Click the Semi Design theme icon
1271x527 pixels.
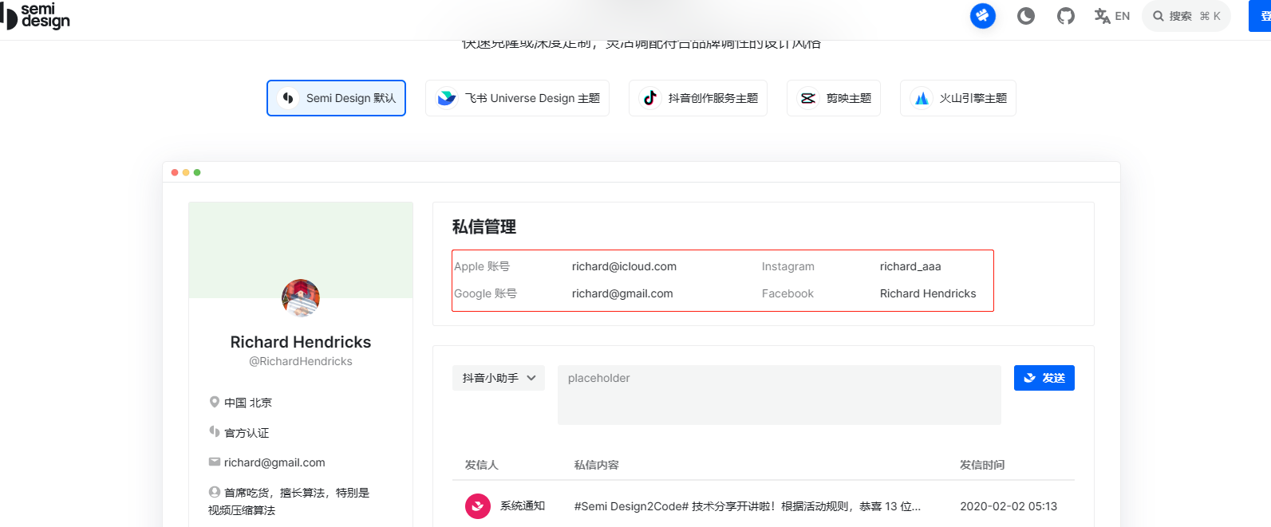[288, 98]
